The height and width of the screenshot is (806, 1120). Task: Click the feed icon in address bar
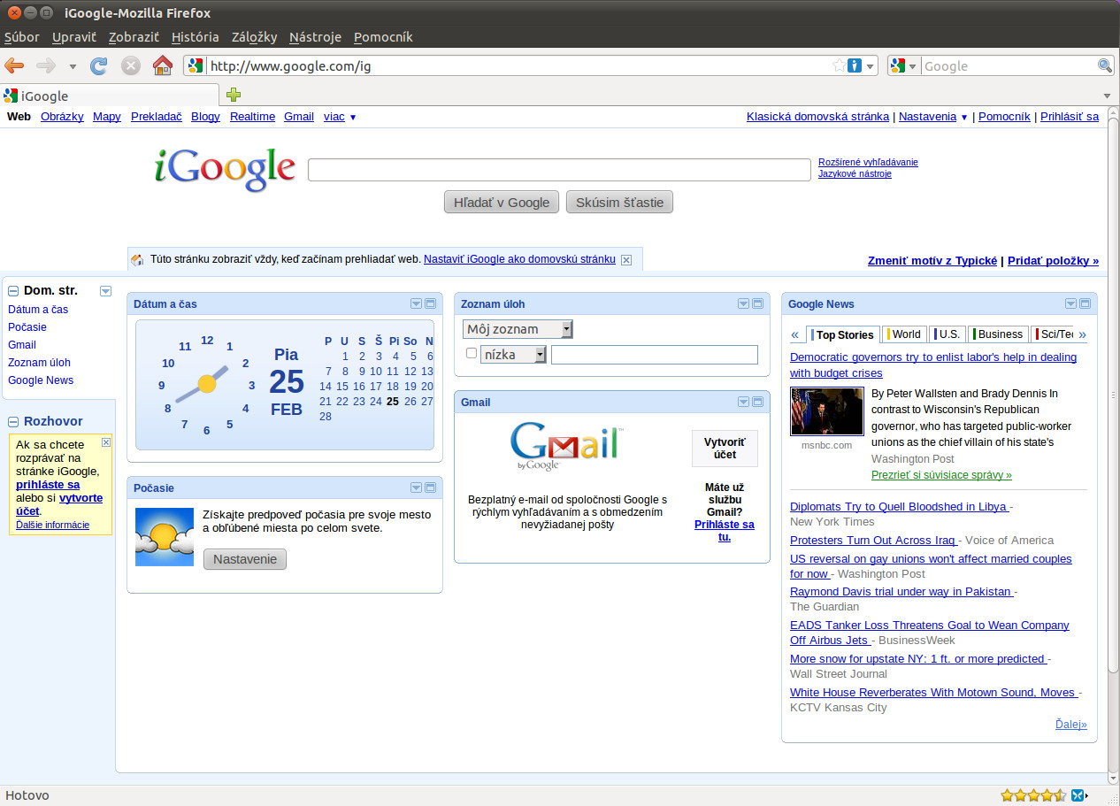pyautogui.click(x=855, y=65)
